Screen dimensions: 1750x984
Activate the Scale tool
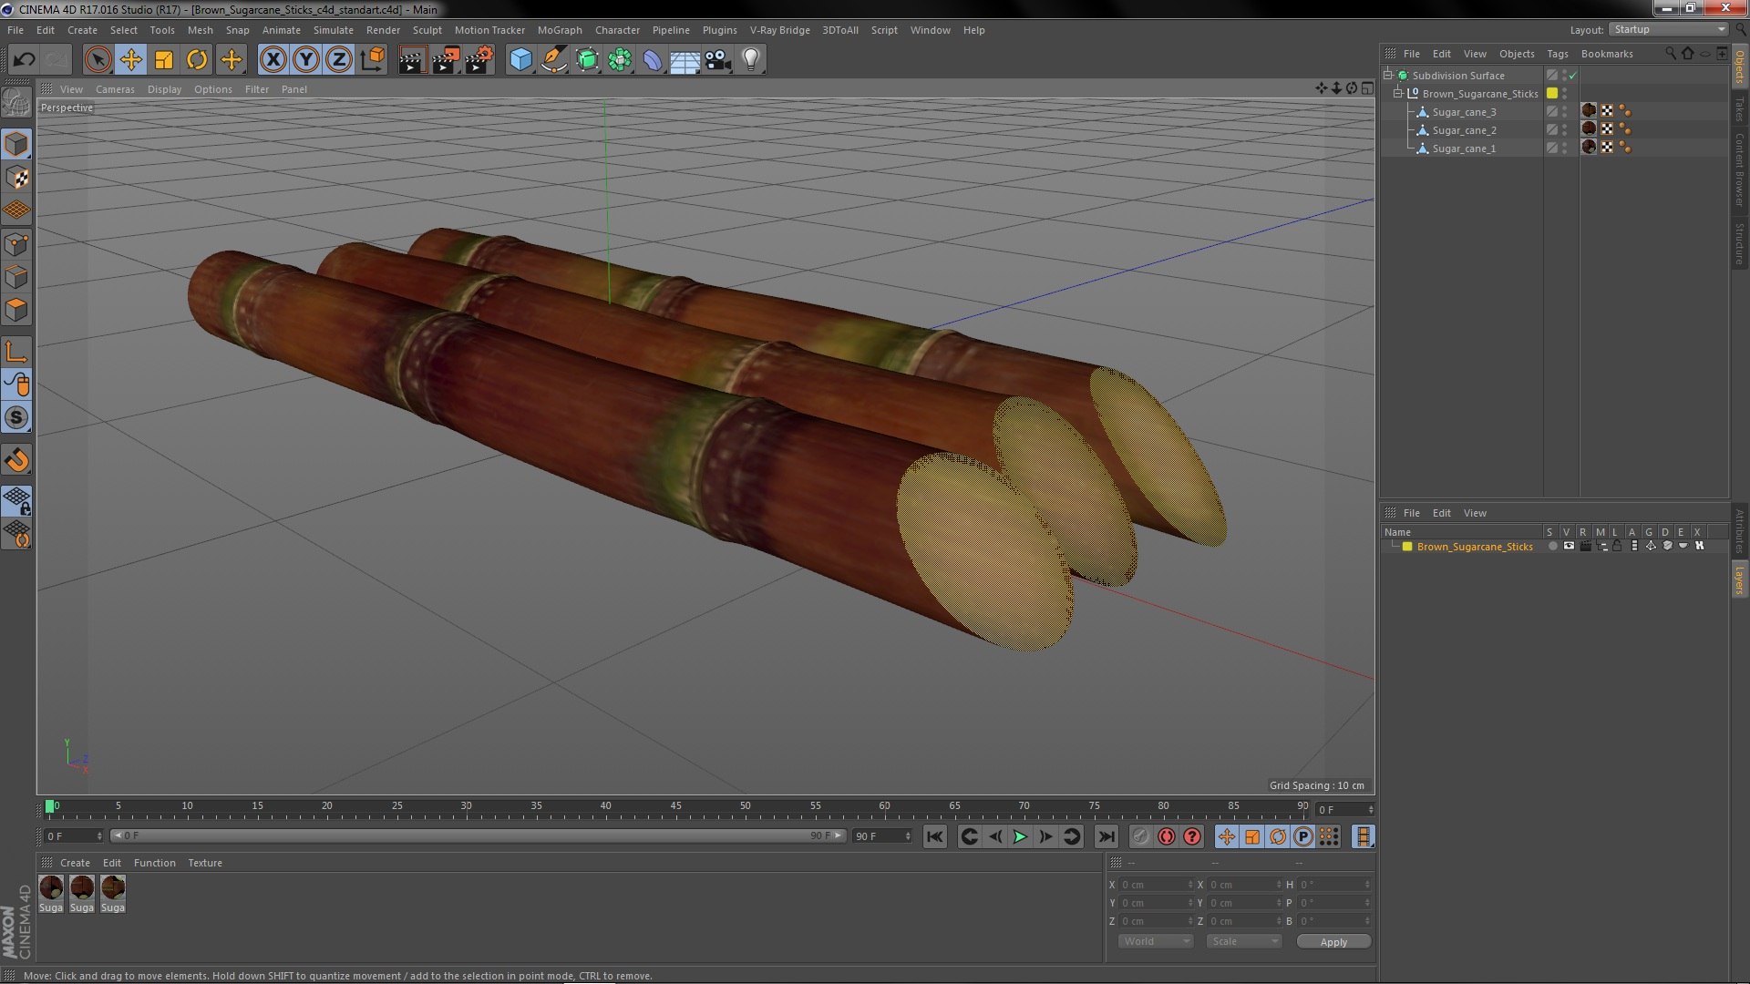pos(164,60)
